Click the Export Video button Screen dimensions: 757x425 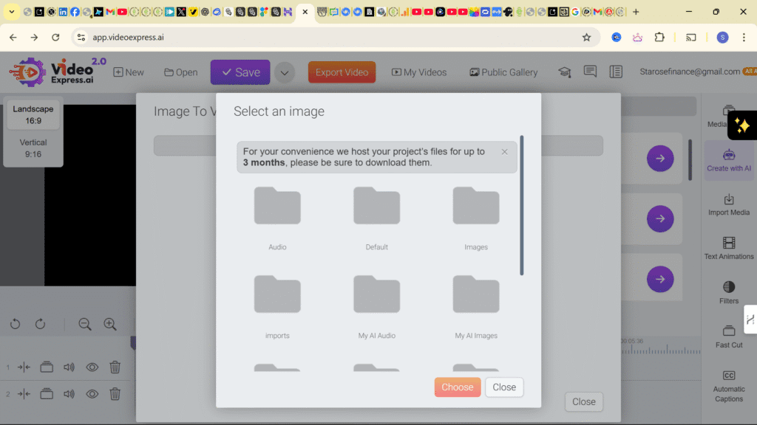click(342, 72)
